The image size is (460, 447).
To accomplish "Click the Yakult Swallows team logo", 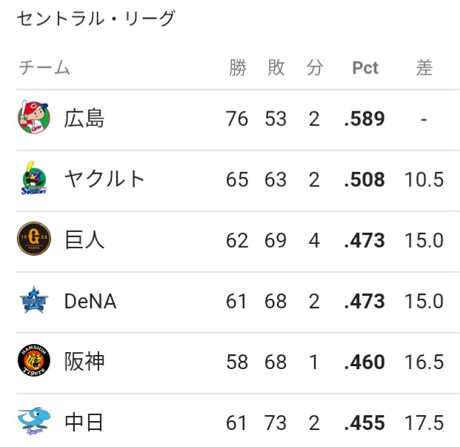I will coord(34,178).
